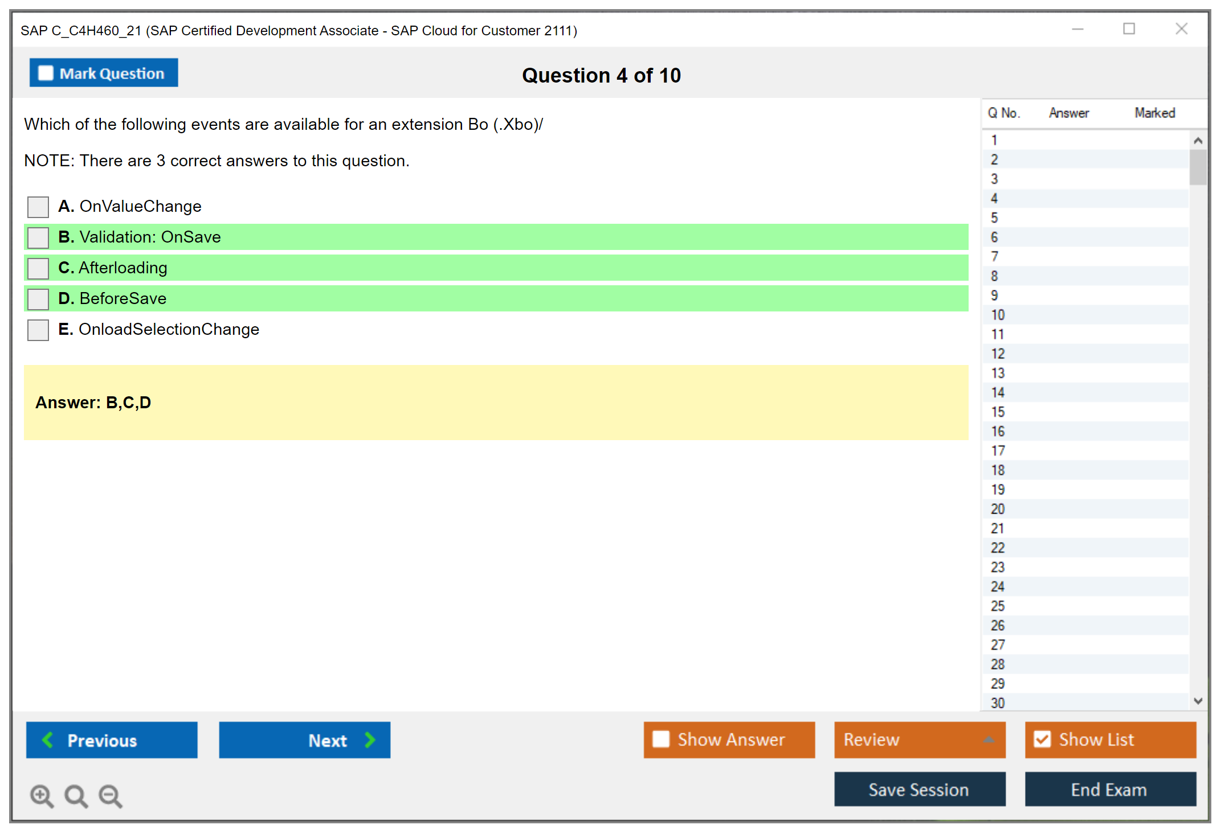Viewport: 1225px width, 837px height.
Task: Click the zoom reset magnifier icon
Action: [x=76, y=795]
